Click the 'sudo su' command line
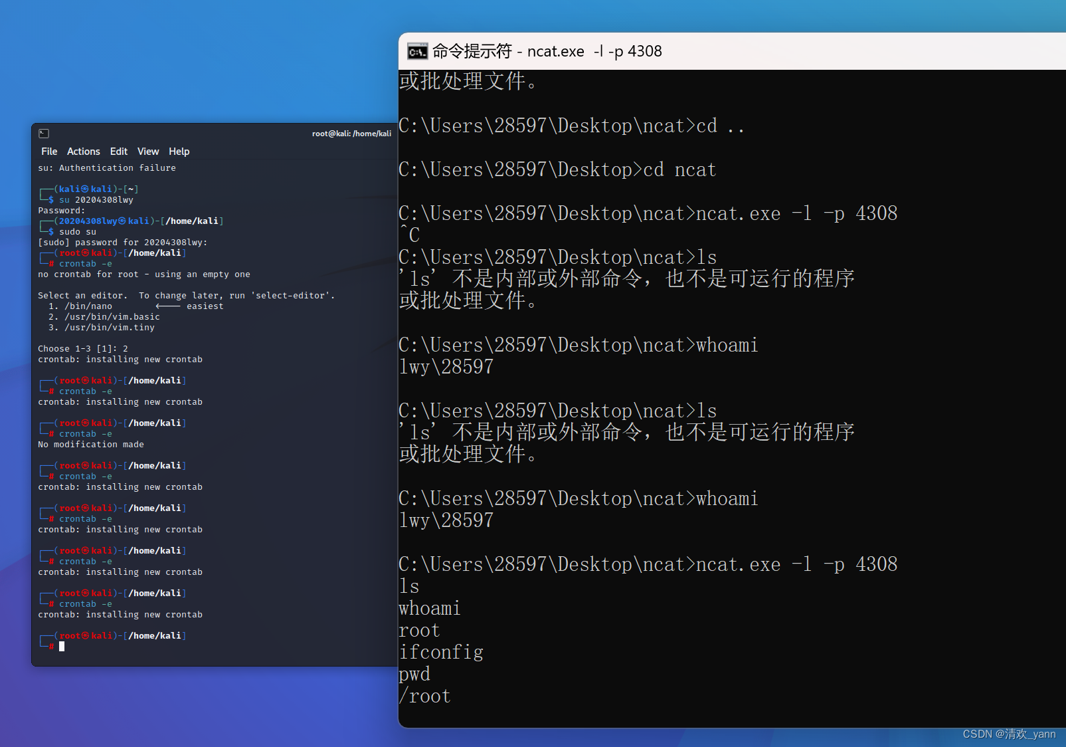 pyautogui.click(x=77, y=232)
